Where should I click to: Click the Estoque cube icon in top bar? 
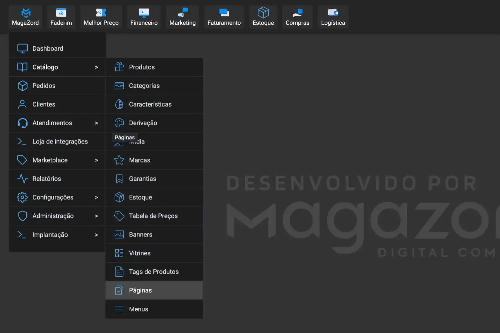(x=263, y=13)
